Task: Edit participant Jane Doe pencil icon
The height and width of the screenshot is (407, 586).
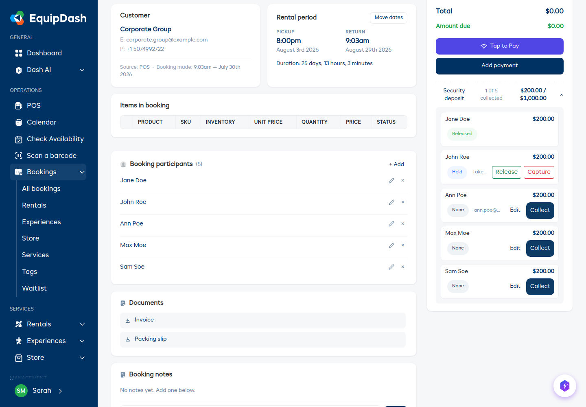Action: click(x=391, y=181)
